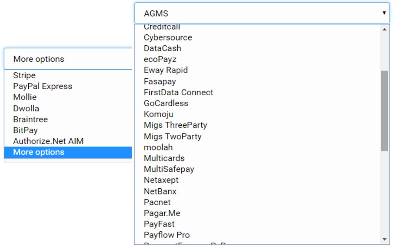Image resolution: width=393 pixels, height=247 pixels.
Task: Expand the More options select box
Action: [x=68, y=59]
